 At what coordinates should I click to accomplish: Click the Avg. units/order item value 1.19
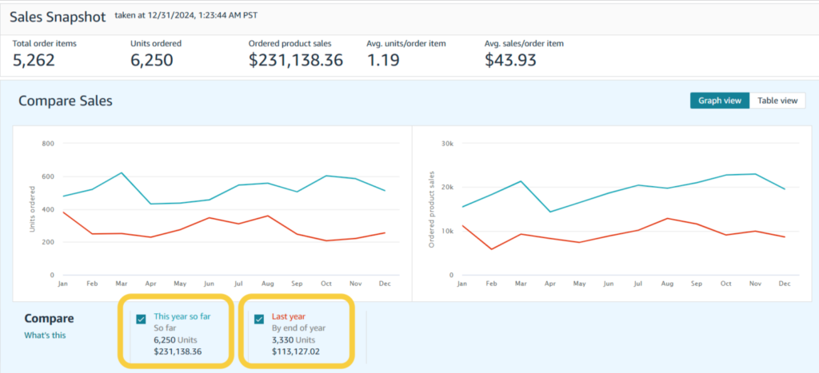click(383, 59)
